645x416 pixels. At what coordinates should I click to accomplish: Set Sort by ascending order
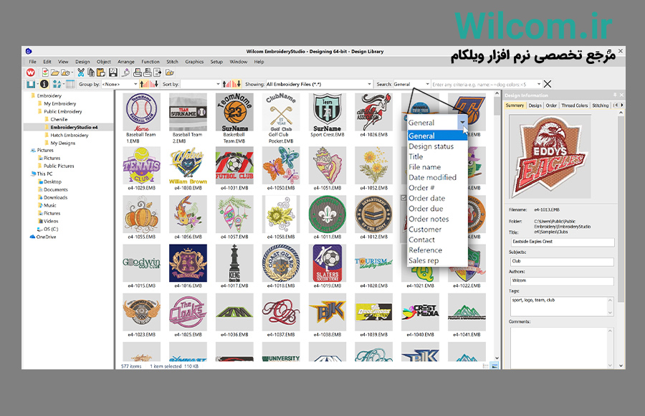(226, 84)
